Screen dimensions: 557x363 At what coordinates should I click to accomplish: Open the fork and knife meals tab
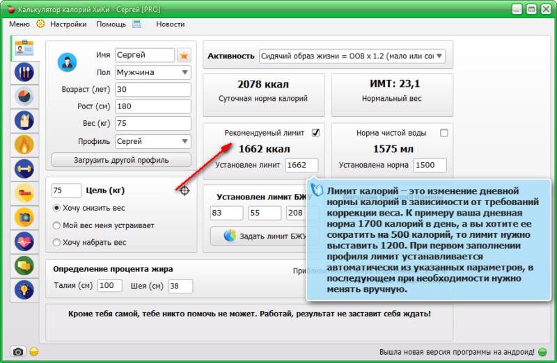tap(24, 72)
